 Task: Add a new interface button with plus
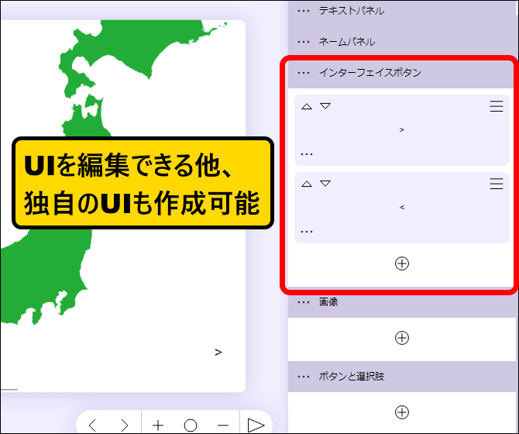401,263
